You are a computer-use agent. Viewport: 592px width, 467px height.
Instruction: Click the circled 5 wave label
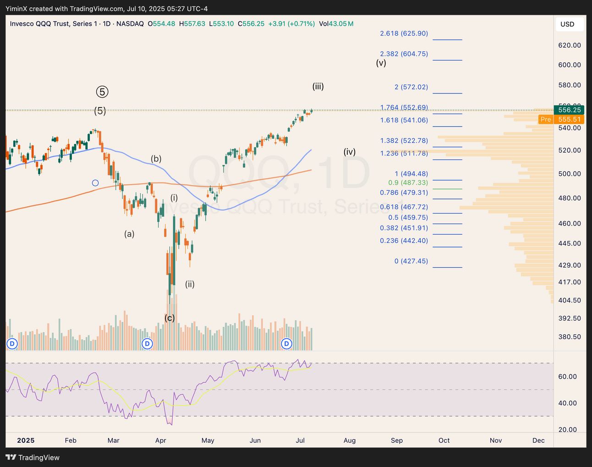102,92
